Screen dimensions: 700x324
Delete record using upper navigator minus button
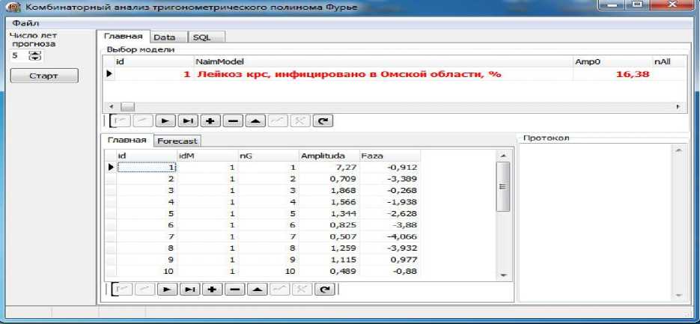[234, 120]
